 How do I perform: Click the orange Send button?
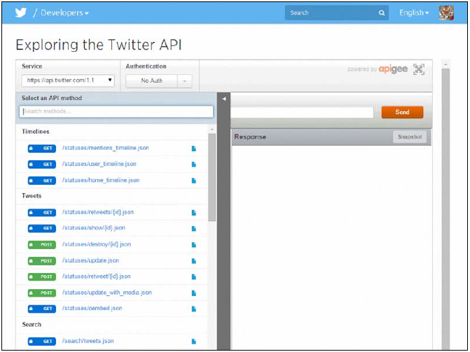click(x=402, y=112)
